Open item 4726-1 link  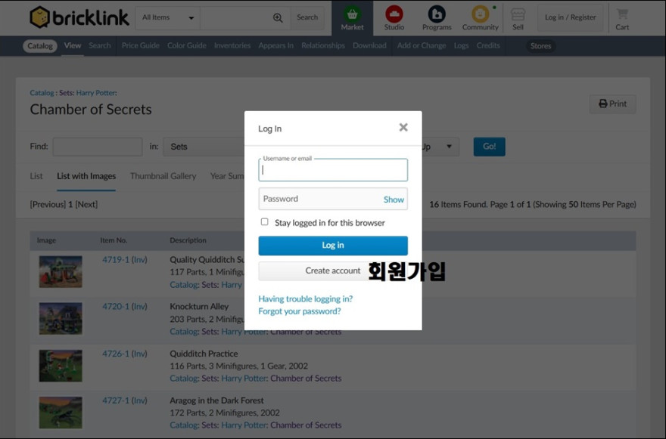tap(116, 354)
